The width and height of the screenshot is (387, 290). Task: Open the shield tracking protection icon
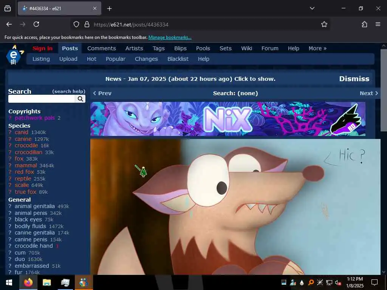click(x=76, y=24)
